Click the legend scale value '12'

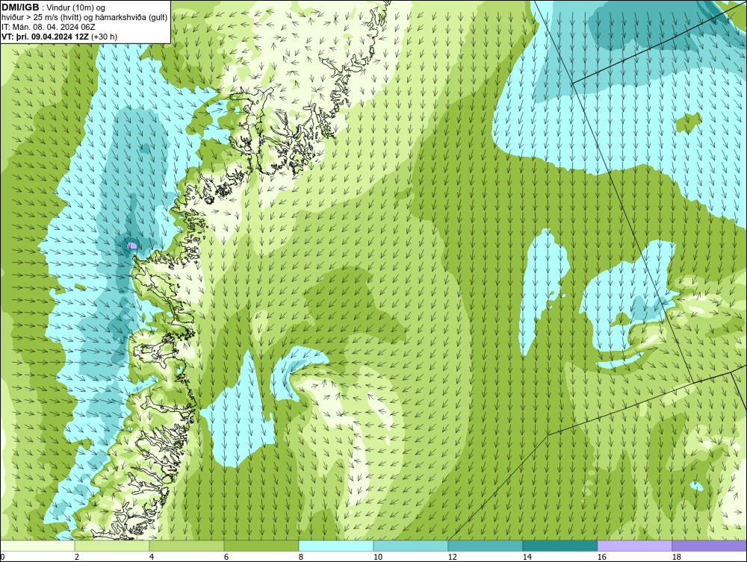(x=452, y=557)
